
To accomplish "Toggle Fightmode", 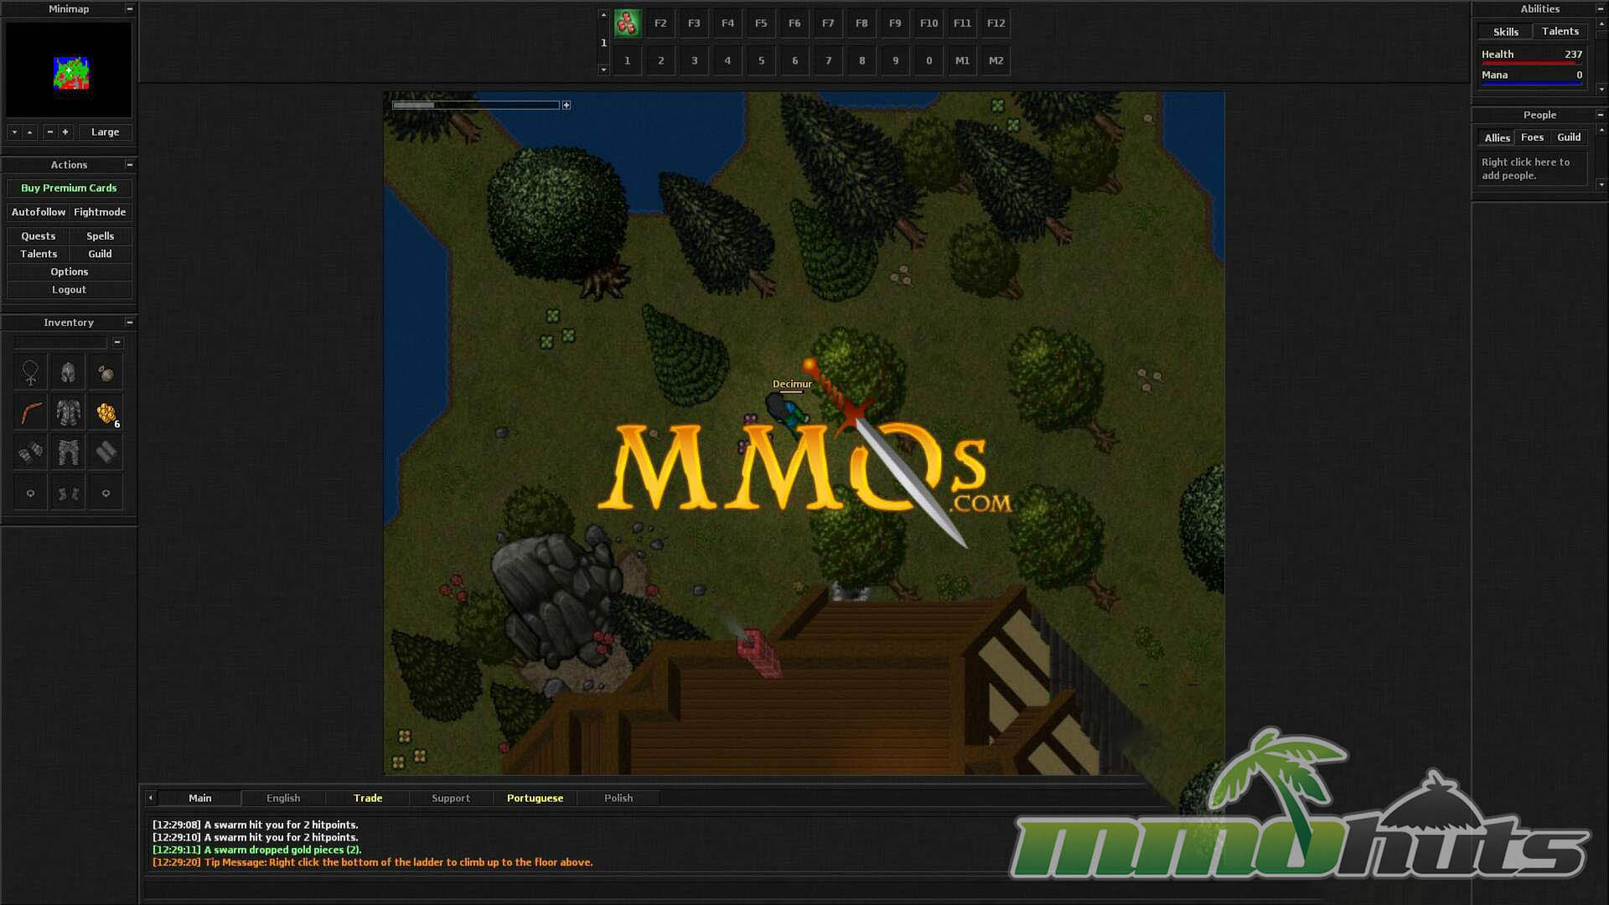I will [x=100, y=213].
